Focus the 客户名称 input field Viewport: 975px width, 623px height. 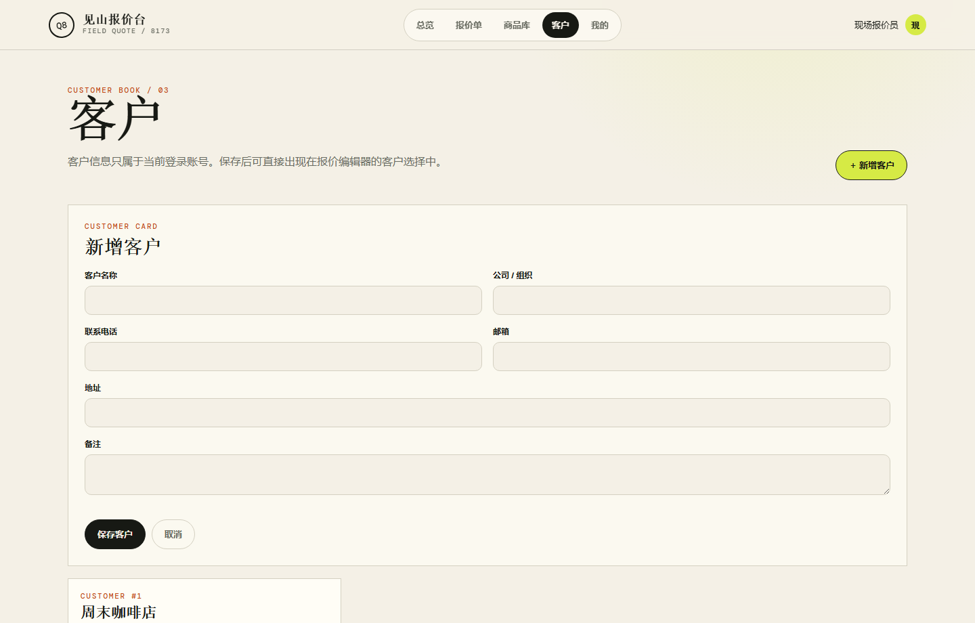coord(283,300)
